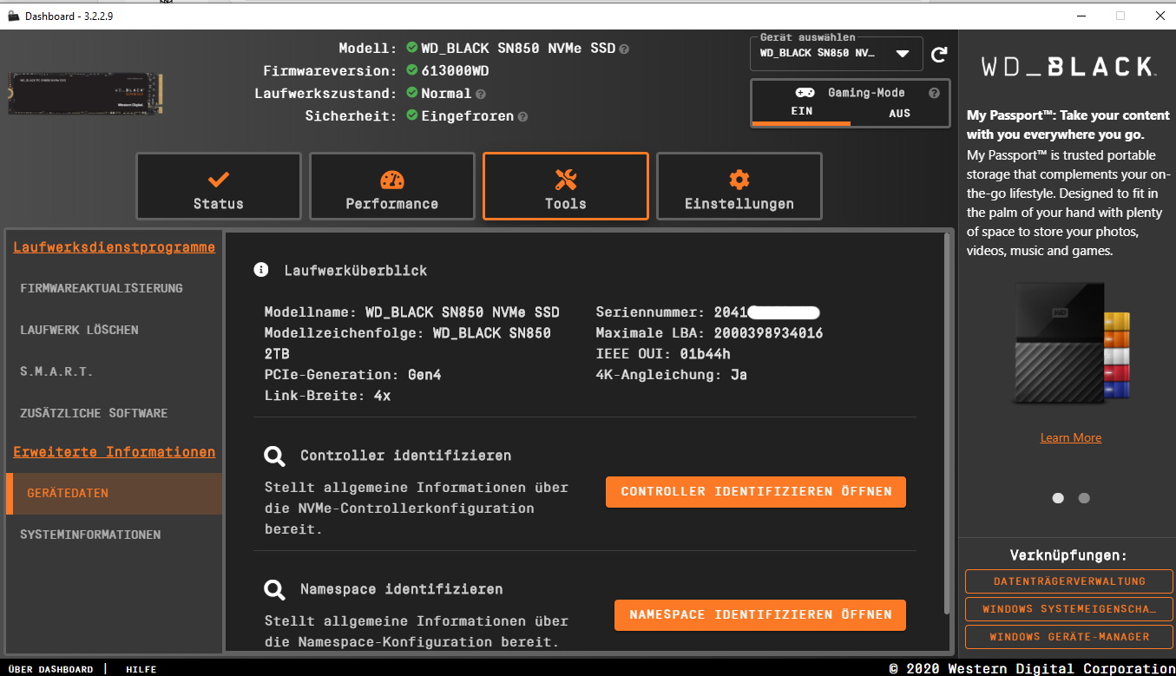Viewport: 1176px width, 676px height.
Task: Click Laufwerksdienstprogramme section heading
Action: click(114, 247)
